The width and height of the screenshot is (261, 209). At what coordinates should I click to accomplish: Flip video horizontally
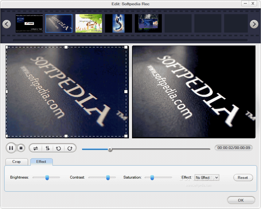tap(36, 148)
